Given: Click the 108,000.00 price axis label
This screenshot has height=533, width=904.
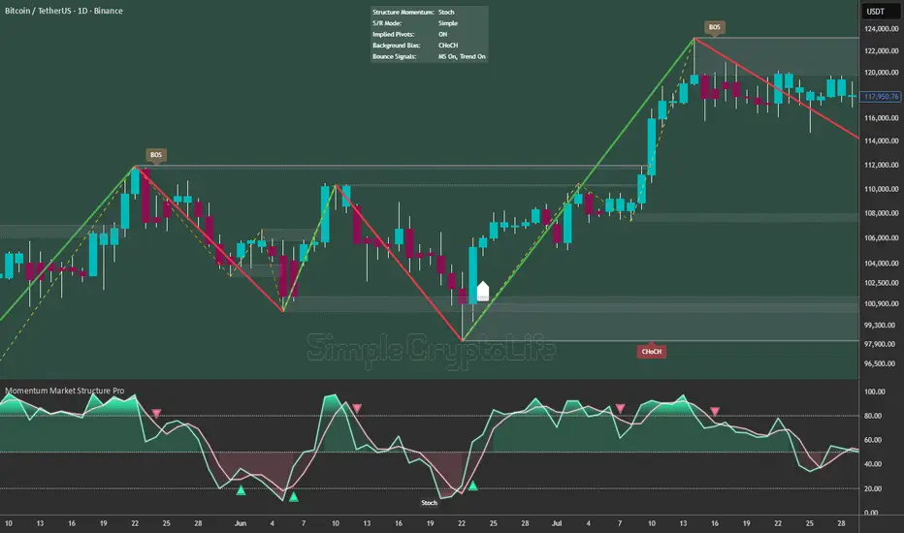Looking at the screenshot, I should 881,213.
